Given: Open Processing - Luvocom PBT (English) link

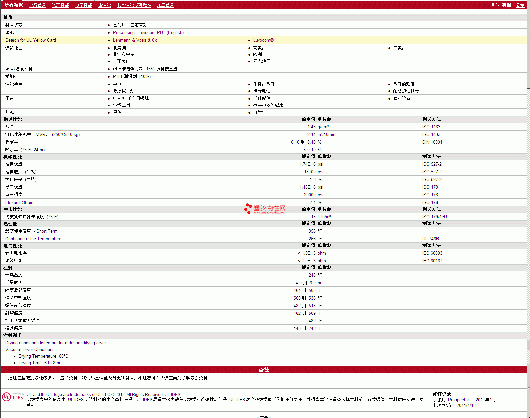Looking at the screenshot, I should pyautogui.click(x=148, y=32).
